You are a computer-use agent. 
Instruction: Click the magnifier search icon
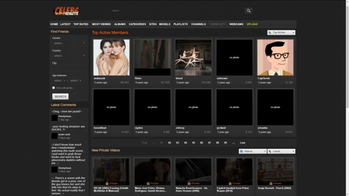click(249, 11)
